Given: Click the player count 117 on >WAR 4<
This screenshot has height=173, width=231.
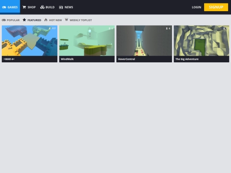Looking at the screenshot, I should 53,28.
